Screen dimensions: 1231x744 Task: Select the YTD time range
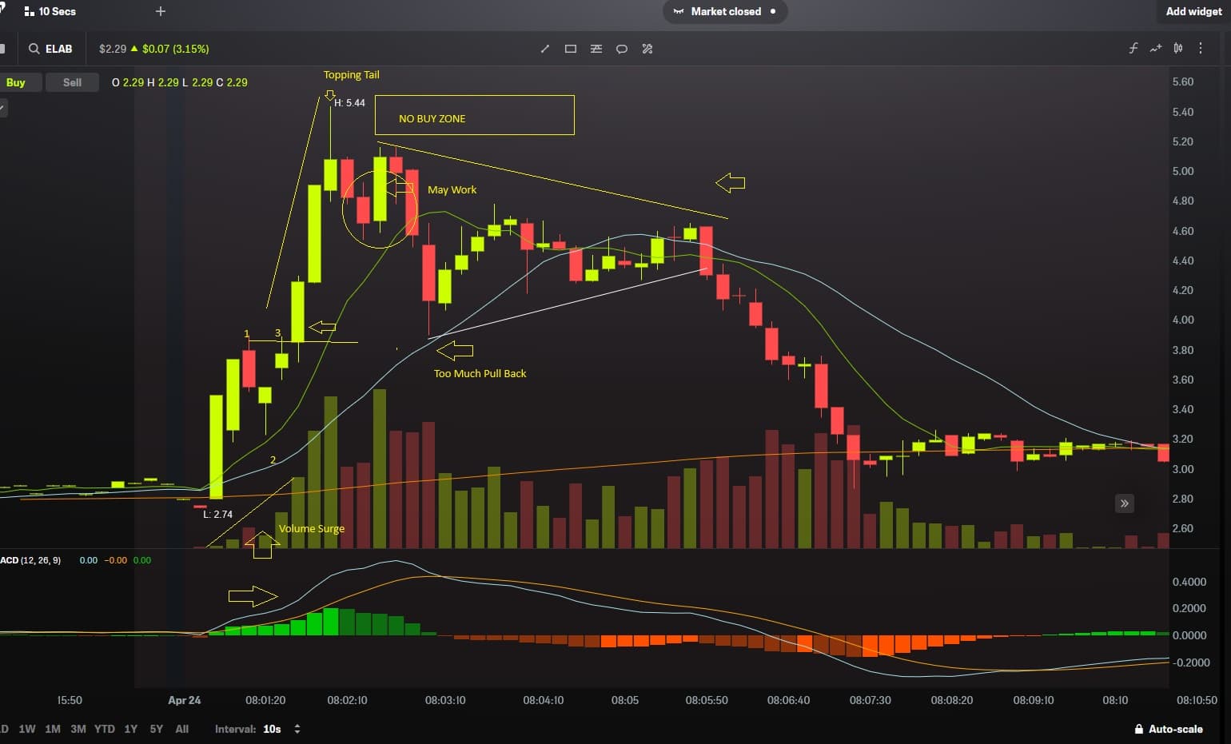[105, 729]
